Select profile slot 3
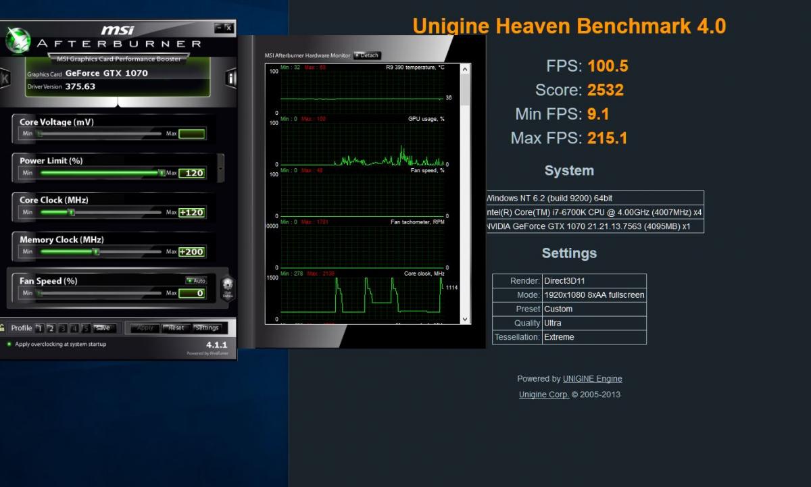The width and height of the screenshot is (811, 487). tap(62, 328)
